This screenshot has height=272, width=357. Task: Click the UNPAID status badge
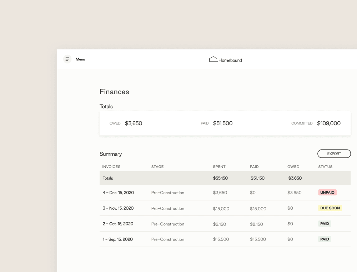[327, 192]
